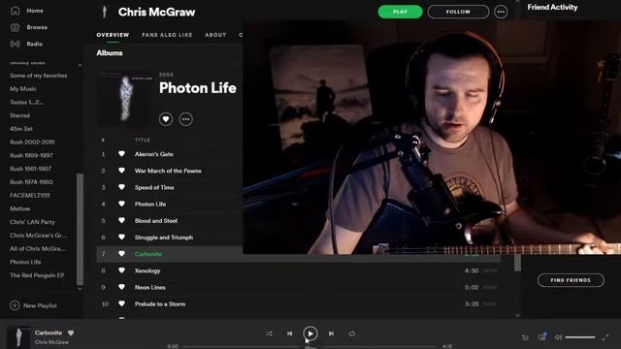Switch to the OVERVIEW tab
The height and width of the screenshot is (349, 621).
point(113,35)
